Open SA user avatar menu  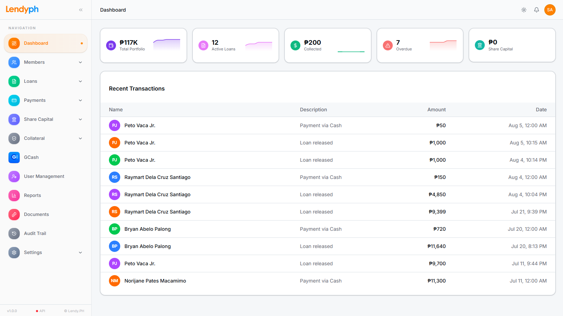pos(550,10)
